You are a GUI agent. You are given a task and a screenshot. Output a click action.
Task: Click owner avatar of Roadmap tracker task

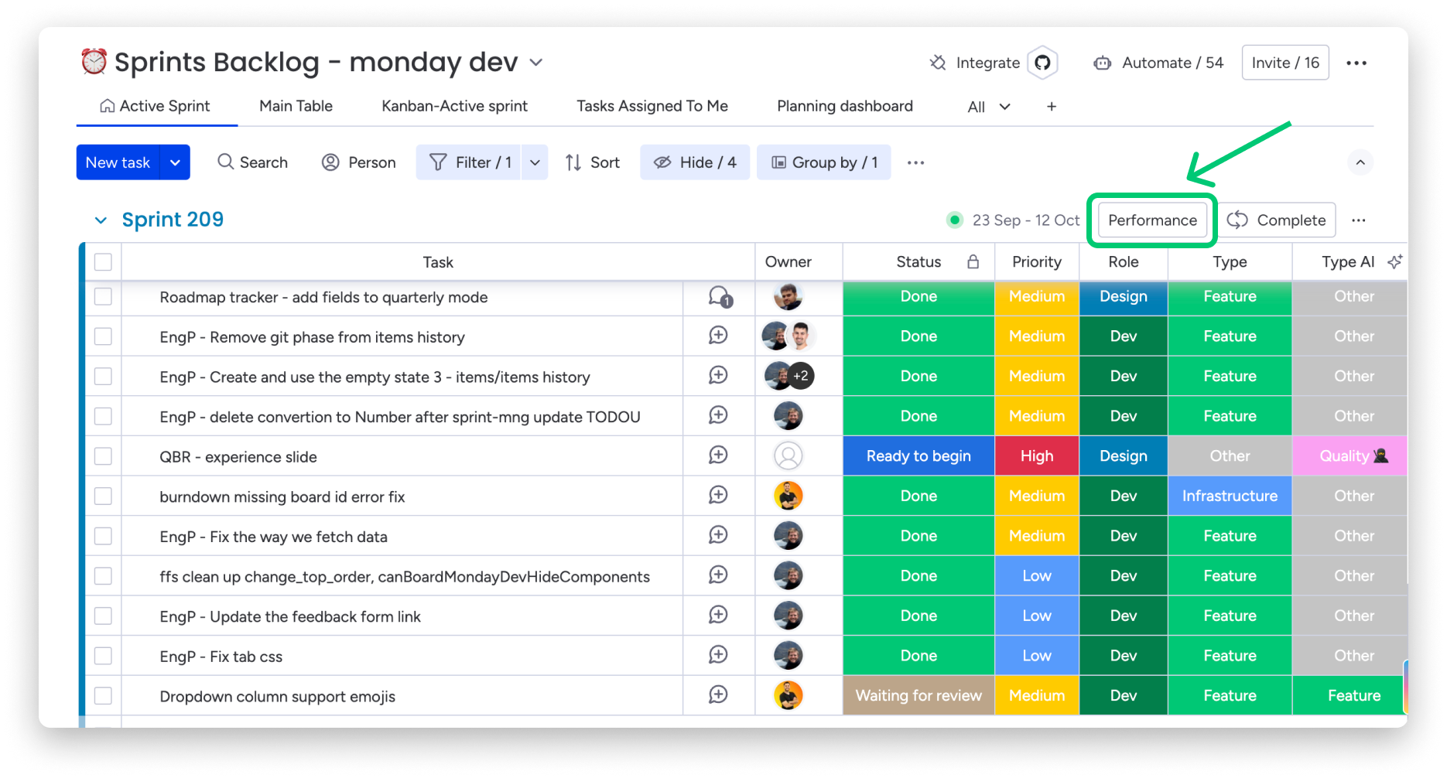[x=788, y=296]
